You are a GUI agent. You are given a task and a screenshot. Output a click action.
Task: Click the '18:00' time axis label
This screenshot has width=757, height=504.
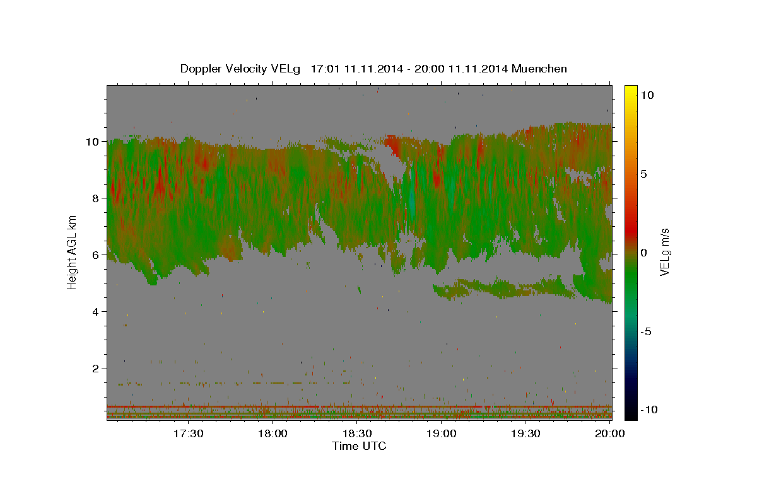273,434
